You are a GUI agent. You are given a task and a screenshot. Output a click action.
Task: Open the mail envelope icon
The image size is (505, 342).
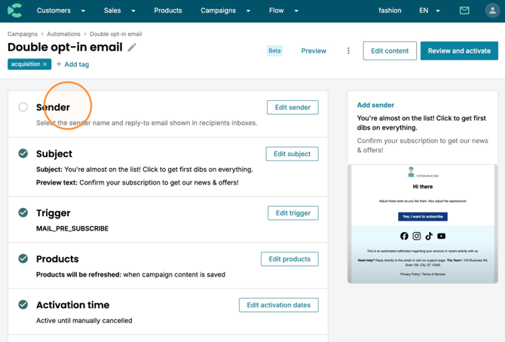click(464, 11)
